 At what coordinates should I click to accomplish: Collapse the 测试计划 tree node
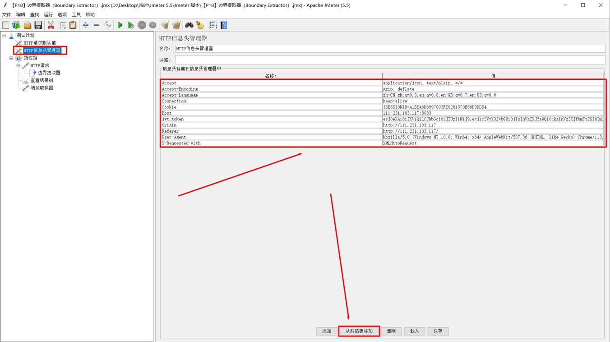4,35
